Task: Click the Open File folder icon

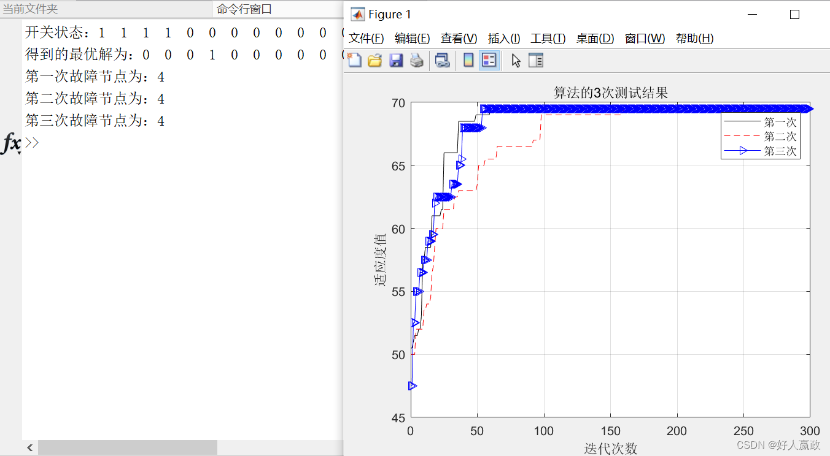Action: 374,60
